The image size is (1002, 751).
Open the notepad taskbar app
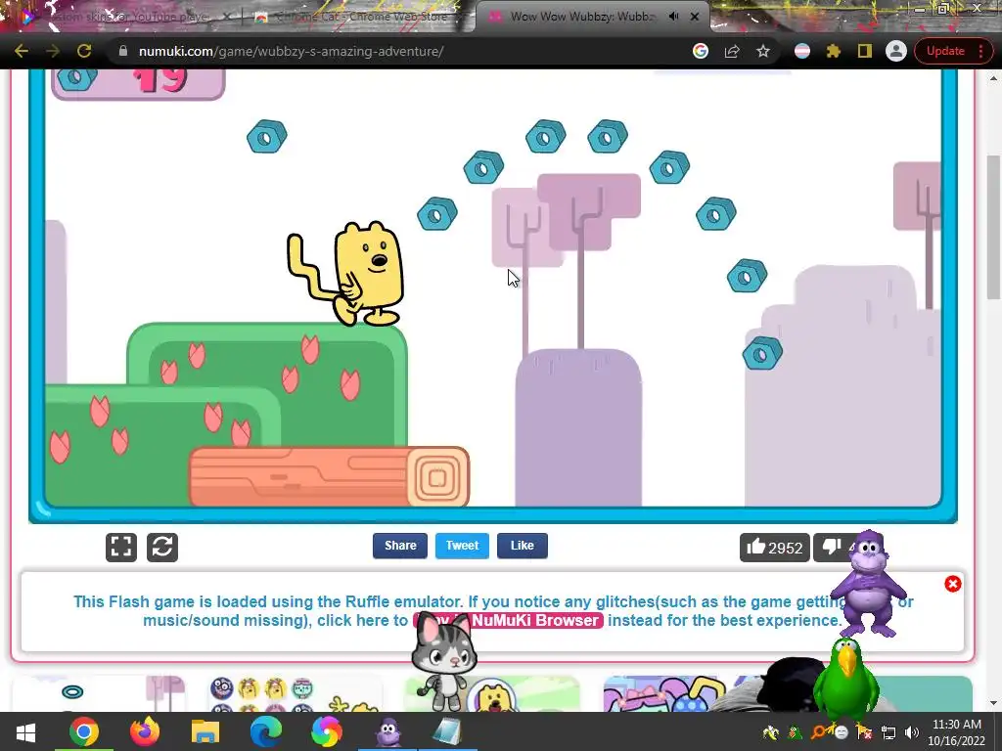(x=447, y=731)
